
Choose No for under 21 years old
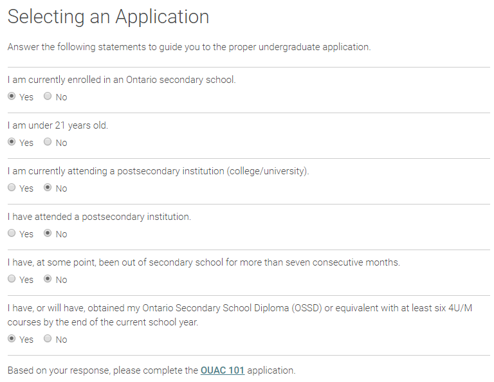click(48, 141)
